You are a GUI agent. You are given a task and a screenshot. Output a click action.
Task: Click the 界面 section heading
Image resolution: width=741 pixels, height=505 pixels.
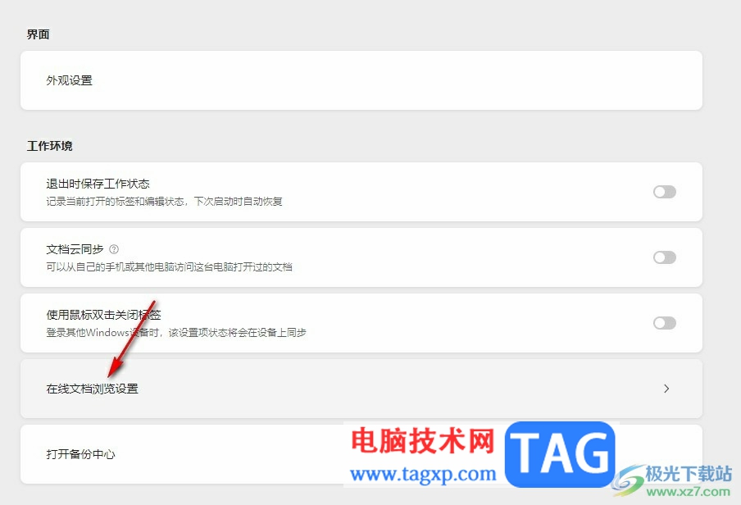(x=38, y=34)
